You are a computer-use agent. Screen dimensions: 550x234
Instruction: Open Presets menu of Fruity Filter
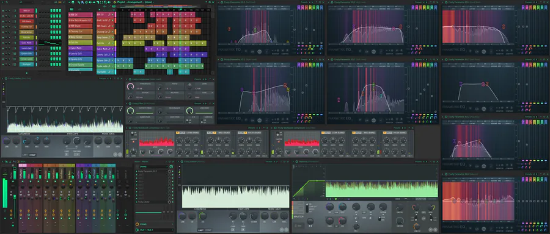click(197, 104)
